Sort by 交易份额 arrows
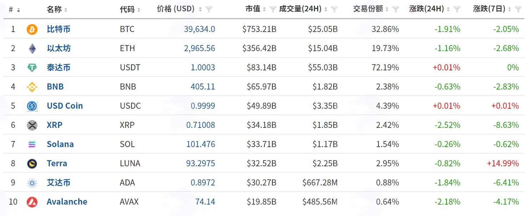 click(x=387, y=10)
